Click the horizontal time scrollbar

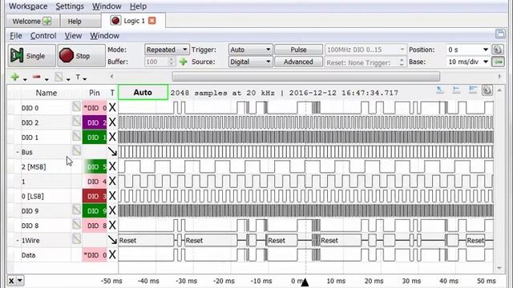click(x=306, y=77)
